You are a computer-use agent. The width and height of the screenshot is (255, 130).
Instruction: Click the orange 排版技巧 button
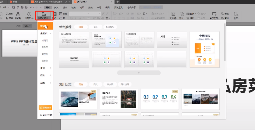(x=45, y=108)
